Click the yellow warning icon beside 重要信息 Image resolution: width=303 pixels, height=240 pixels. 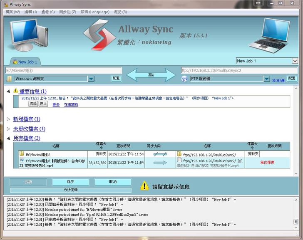16,91
